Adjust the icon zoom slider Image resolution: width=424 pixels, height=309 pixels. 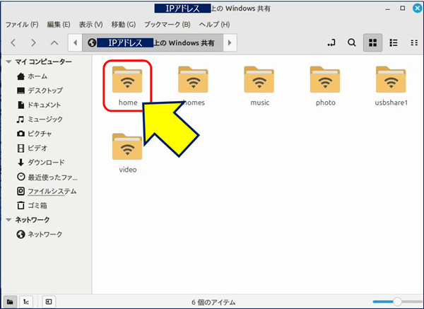pos(397,301)
